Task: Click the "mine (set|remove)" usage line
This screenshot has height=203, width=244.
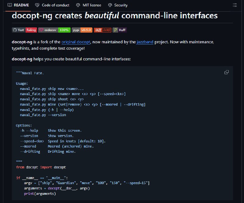Action: [x=83, y=105]
